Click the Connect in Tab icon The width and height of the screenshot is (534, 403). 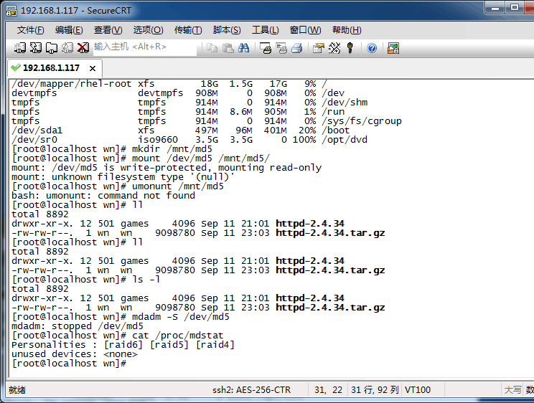pos(52,48)
